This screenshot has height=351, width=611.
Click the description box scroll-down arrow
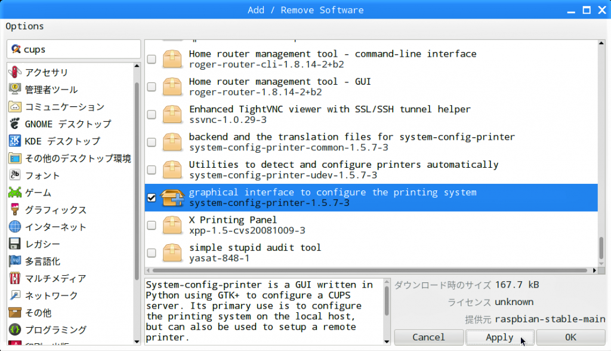[x=387, y=341]
